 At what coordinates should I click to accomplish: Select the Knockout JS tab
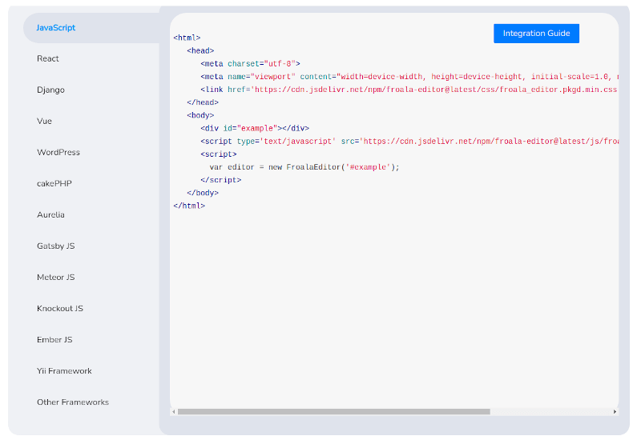click(60, 308)
